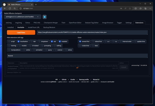Add page to favorites with star icon
This screenshot has height=106, width=155.
point(130,8)
